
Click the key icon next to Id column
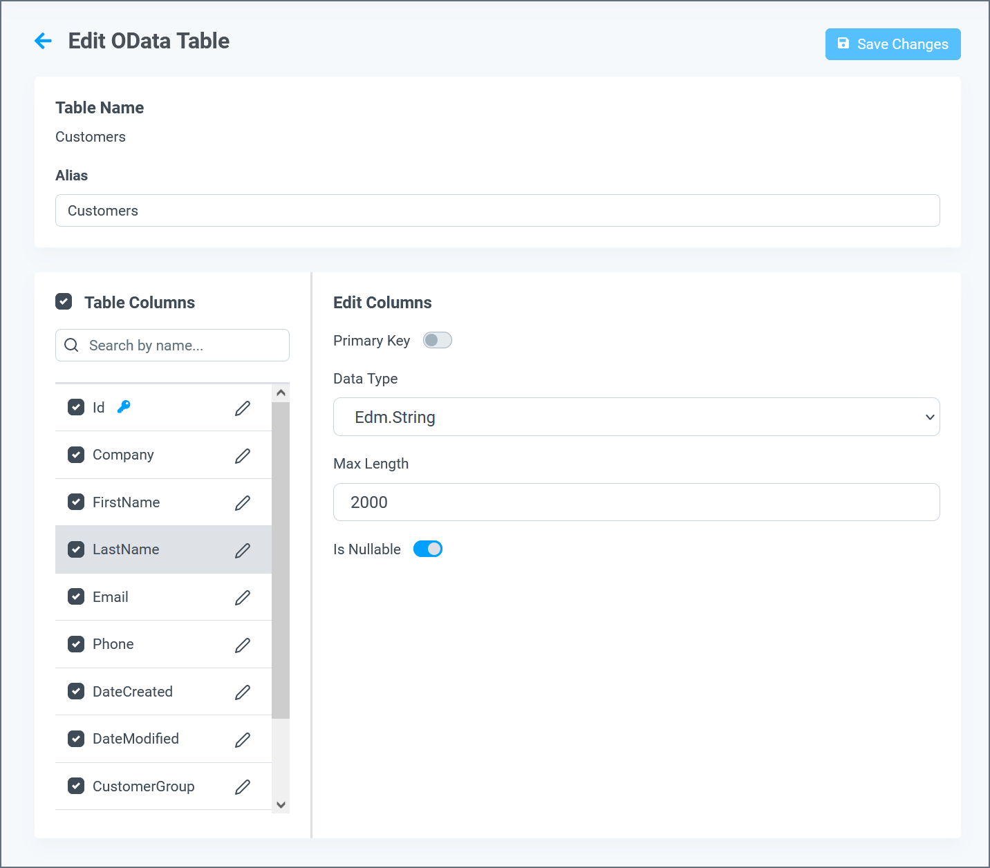123,407
